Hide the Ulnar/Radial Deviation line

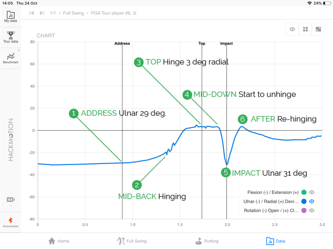312,202
